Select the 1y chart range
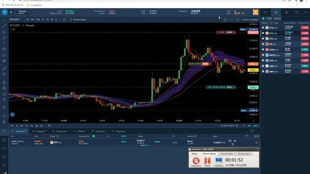Screen dimensions: 310x174 click(x=17, y=126)
